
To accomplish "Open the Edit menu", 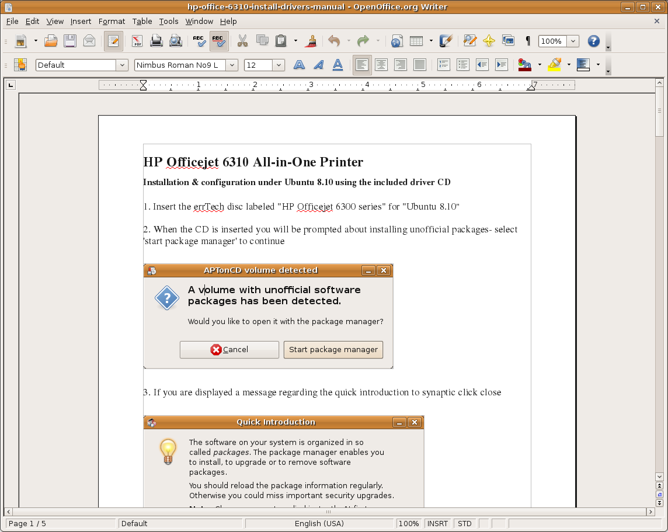I will [x=32, y=21].
